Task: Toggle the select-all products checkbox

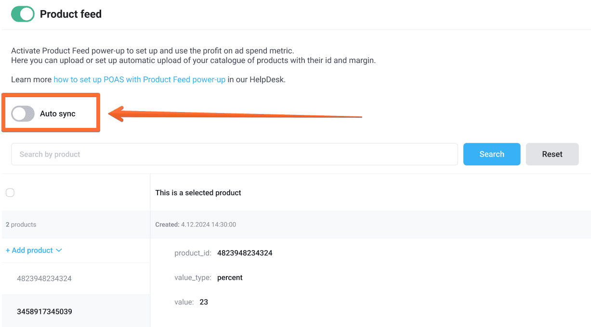Action: click(10, 192)
